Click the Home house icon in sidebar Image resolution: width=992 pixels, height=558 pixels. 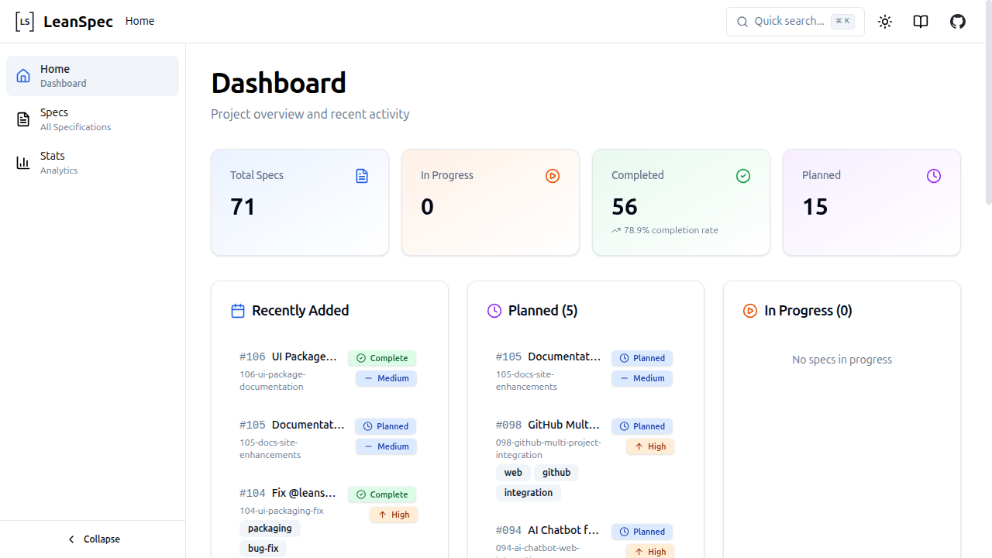(22, 74)
